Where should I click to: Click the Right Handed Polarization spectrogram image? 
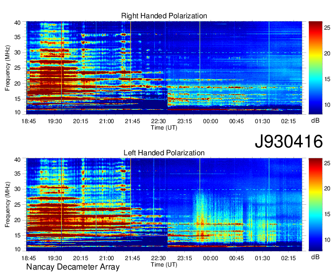pos(164,68)
